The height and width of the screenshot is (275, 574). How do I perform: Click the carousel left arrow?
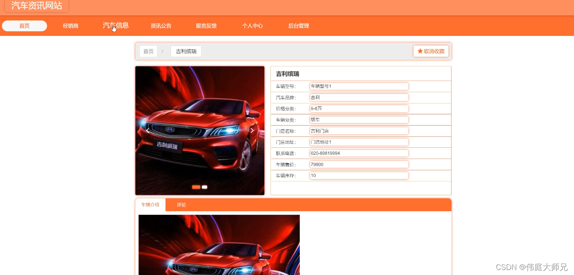[x=148, y=130]
